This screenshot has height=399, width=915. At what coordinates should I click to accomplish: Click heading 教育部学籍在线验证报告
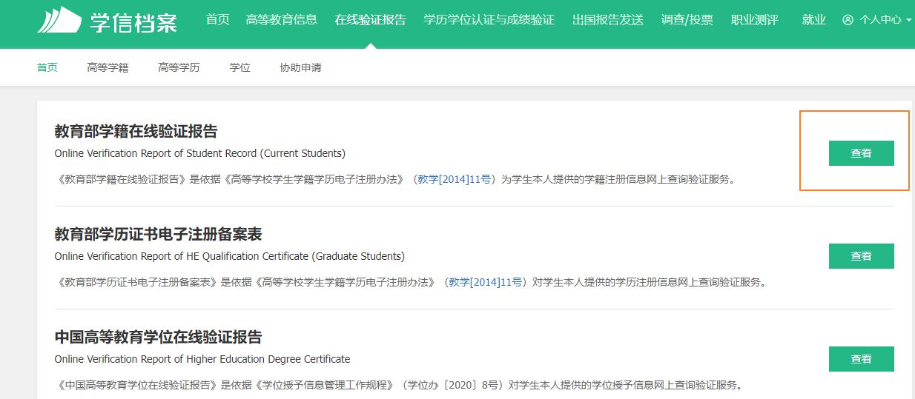(136, 132)
